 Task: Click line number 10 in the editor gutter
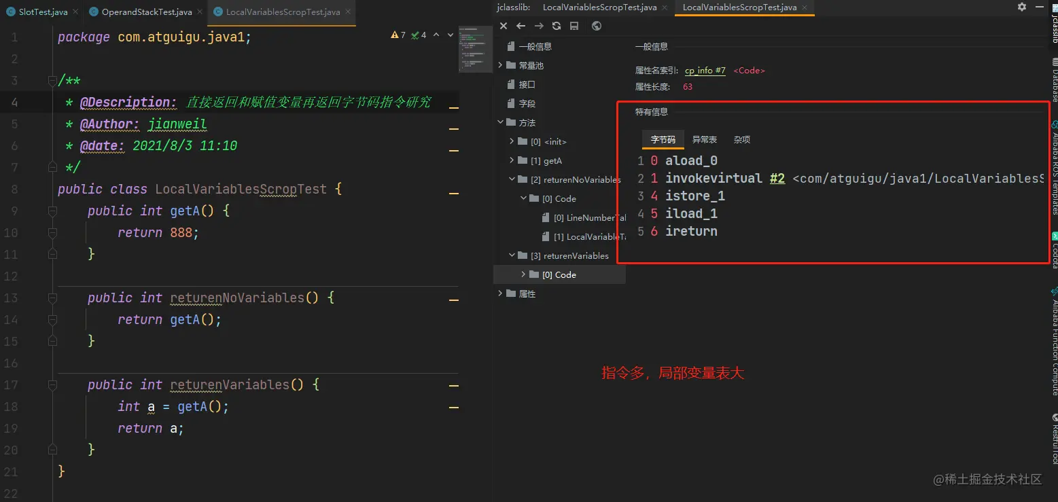(11, 233)
